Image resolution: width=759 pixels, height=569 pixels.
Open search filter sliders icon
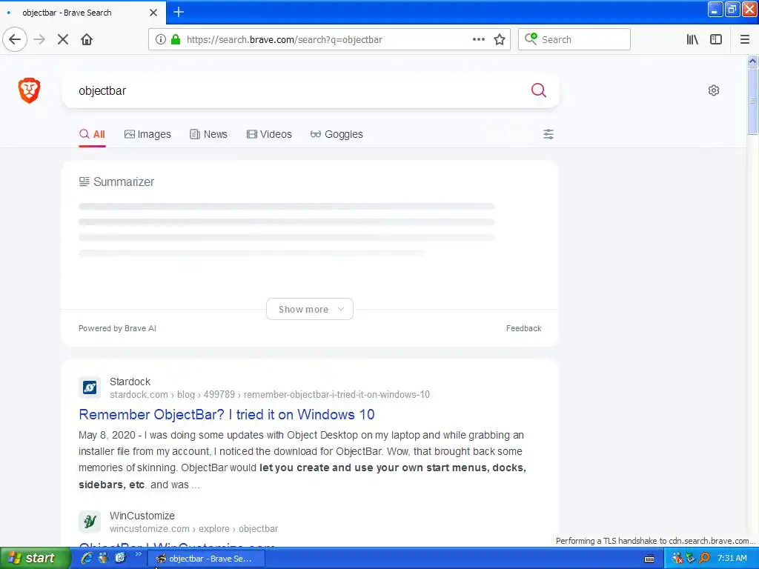click(x=548, y=134)
